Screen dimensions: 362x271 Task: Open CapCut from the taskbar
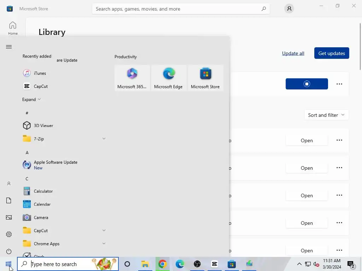click(215, 264)
